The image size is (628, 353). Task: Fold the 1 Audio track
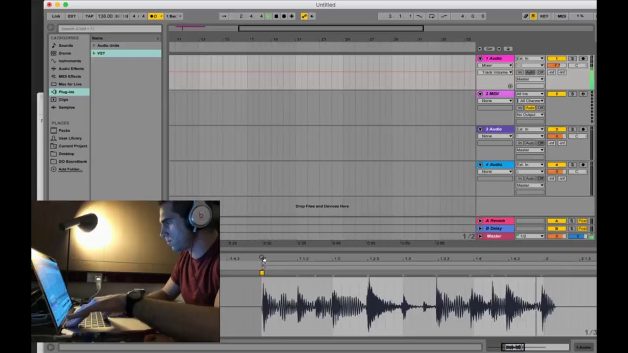(x=480, y=58)
